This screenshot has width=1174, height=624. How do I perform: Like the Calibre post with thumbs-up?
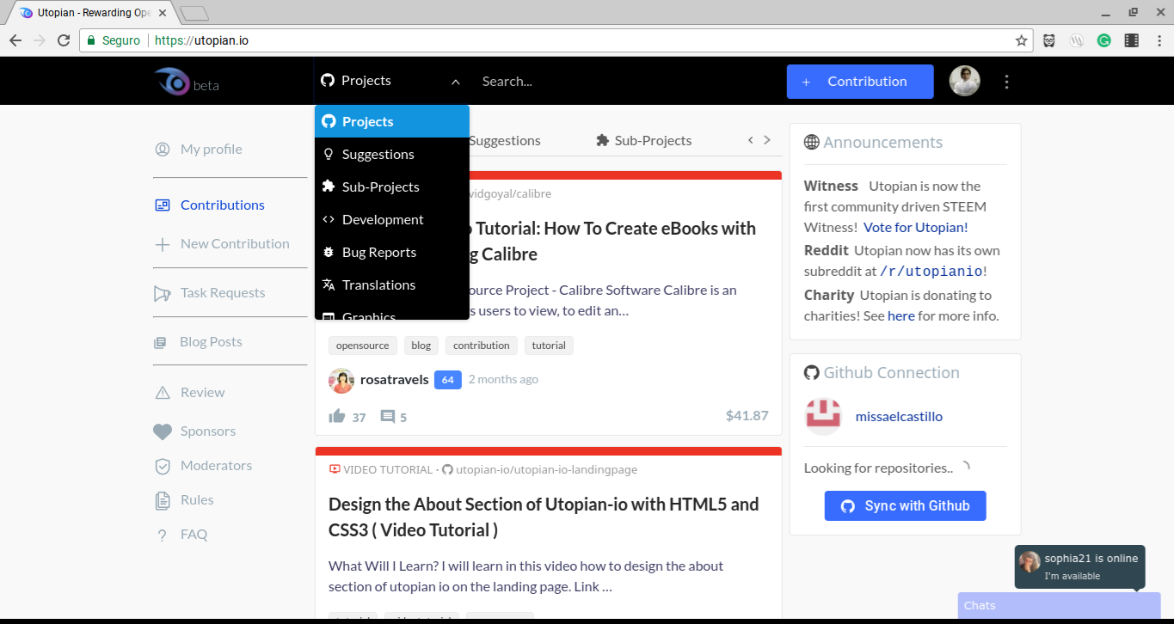[x=337, y=416]
